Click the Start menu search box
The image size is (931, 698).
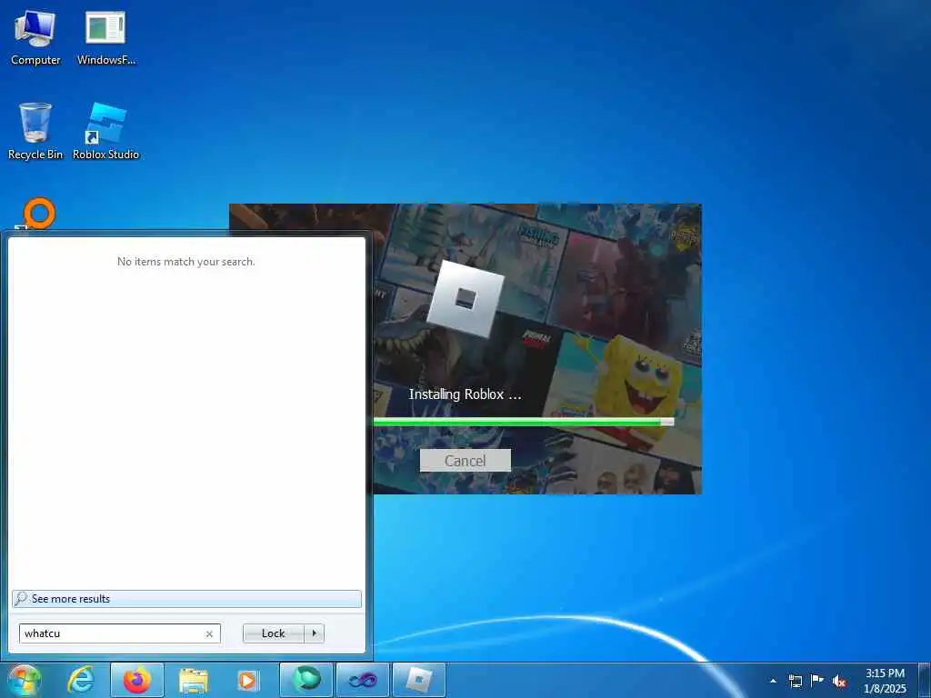point(119,633)
